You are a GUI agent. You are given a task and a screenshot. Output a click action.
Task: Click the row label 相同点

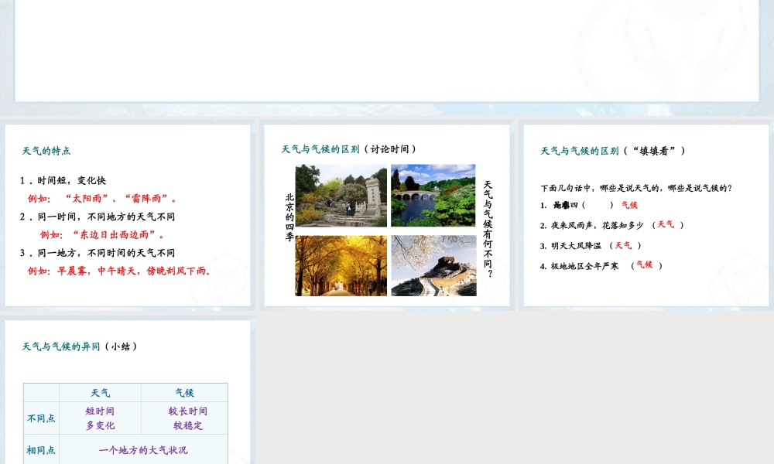pos(41,450)
